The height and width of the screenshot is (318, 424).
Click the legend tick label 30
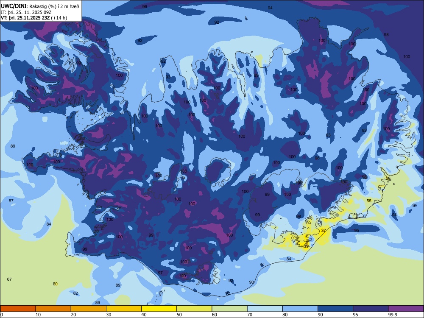tap(109, 315)
